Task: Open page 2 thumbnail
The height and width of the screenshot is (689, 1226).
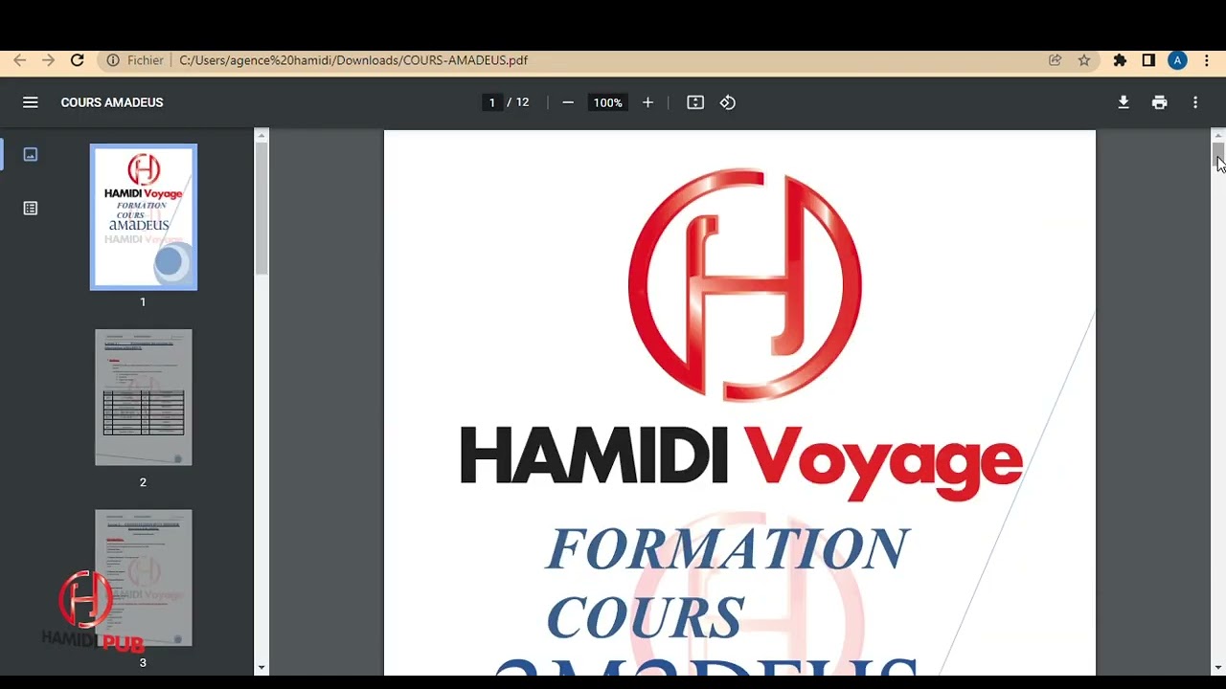Action: [144, 397]
